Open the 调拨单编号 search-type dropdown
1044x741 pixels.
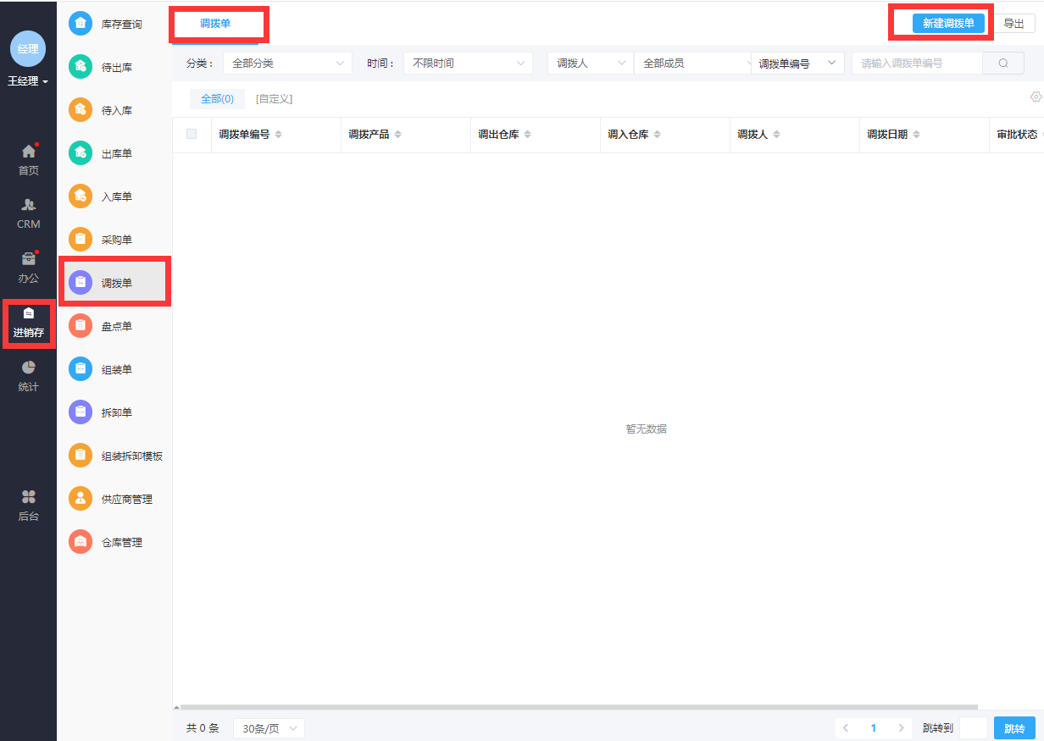pyautogui.click(x=797, y=63)
